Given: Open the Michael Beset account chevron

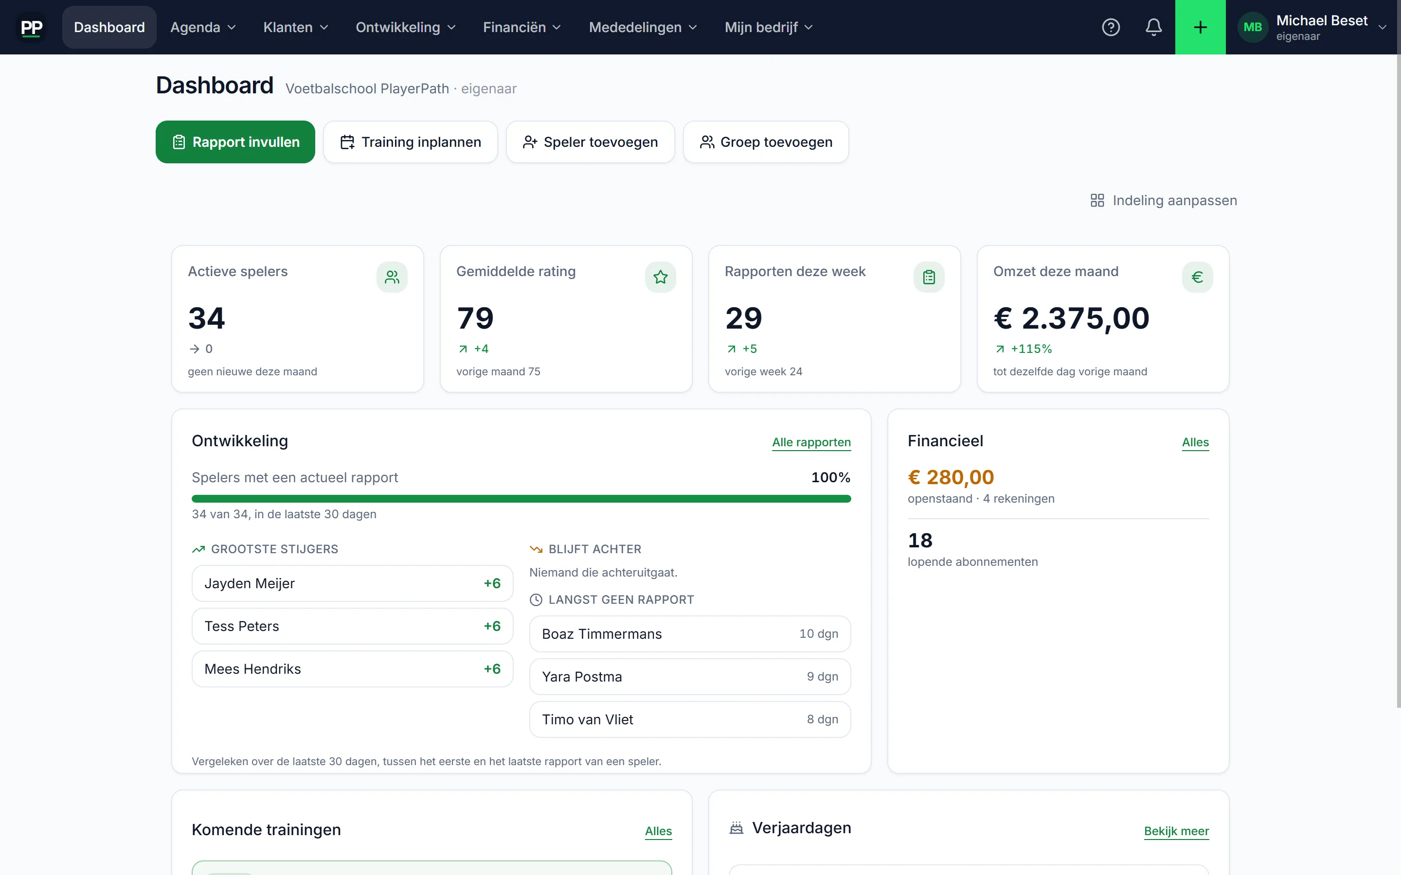Looking at the screenshot, I should tap(1383, 27).
